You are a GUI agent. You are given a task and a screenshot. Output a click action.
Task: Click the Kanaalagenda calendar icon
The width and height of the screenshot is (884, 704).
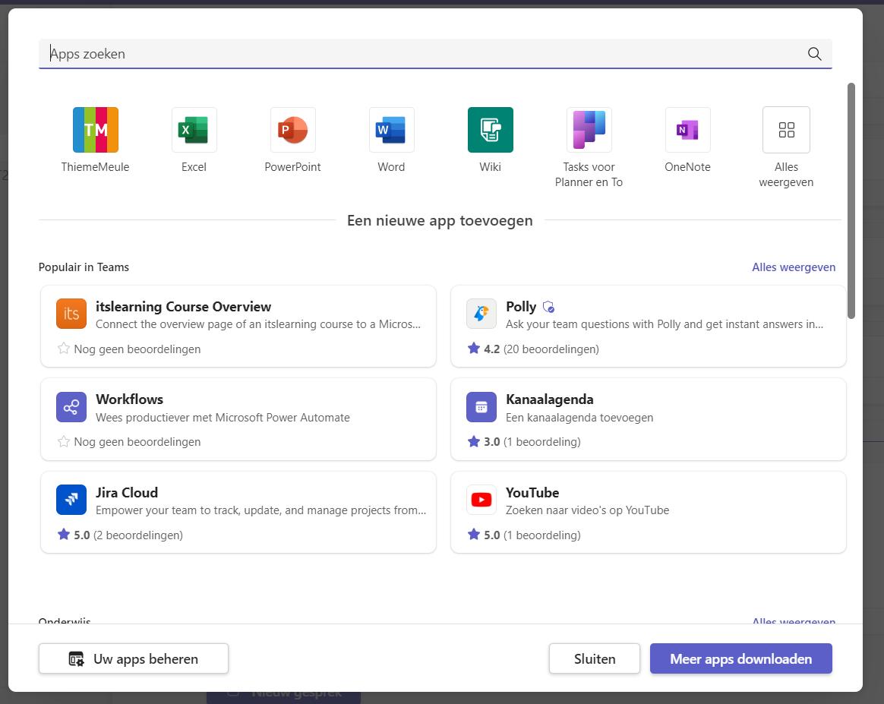(x=481, y=407)
